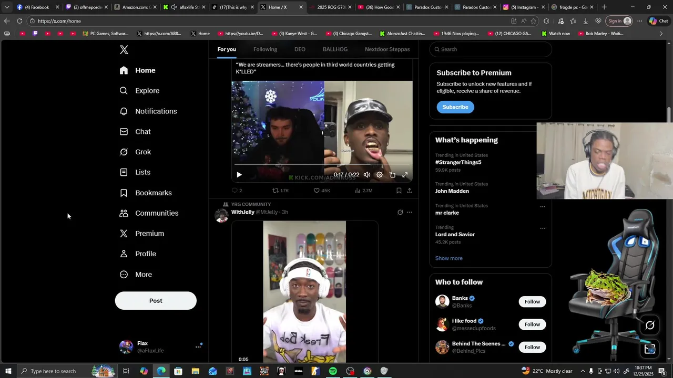
Task: Switch to the Nextdoor Steppas tab
Action: click(387, 49)
